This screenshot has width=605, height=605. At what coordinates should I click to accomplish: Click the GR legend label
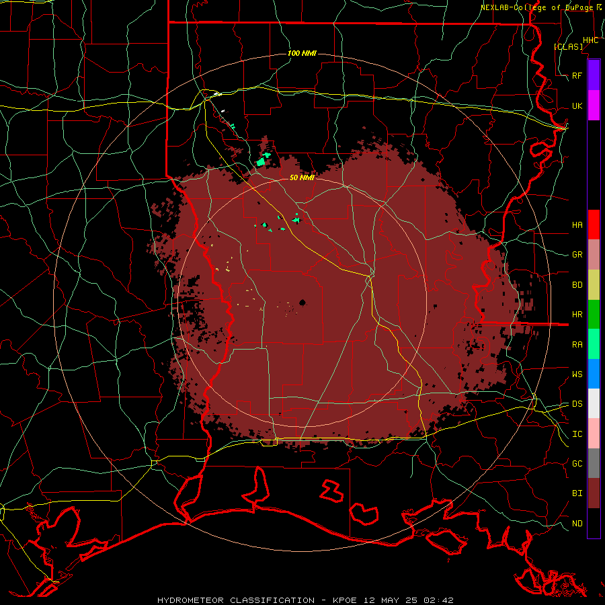(x=577, y=255)
